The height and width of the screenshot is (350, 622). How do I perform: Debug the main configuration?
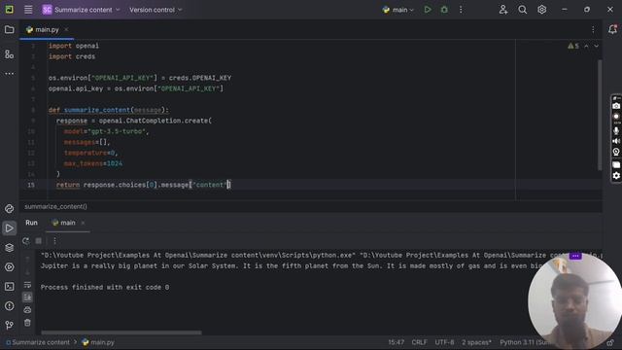[x=444, y=10]
